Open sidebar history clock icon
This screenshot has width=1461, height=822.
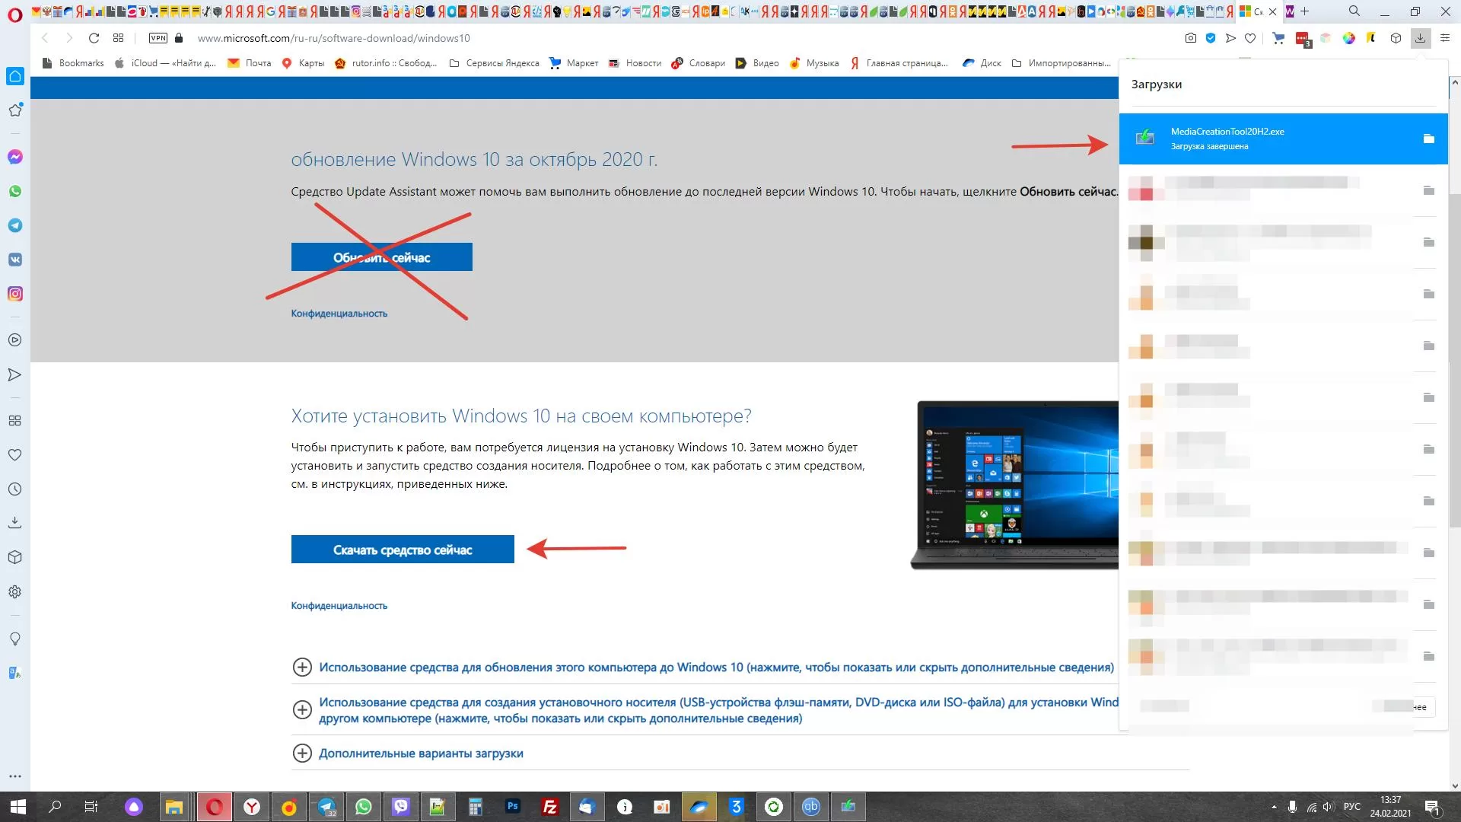pos(14,489)
